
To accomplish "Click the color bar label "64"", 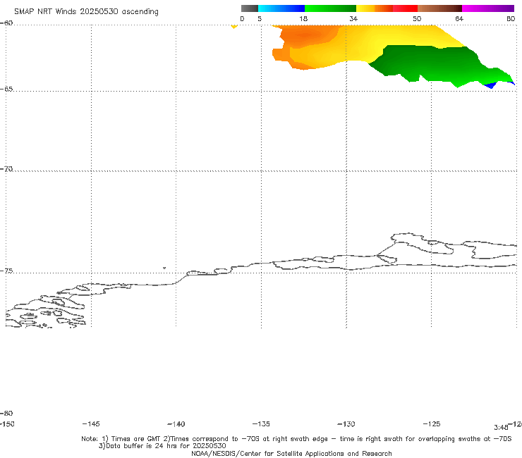I will click(x=459, y=19).
